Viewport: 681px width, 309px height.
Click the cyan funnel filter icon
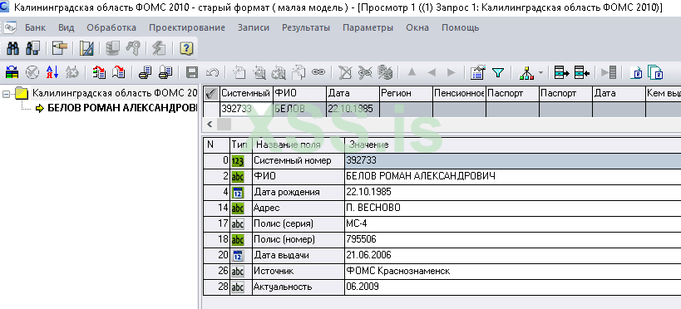coord(498,72)
